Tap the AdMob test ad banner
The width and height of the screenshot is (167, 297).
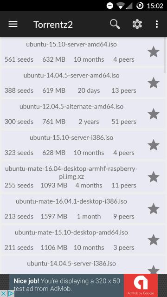click(83, 285)
